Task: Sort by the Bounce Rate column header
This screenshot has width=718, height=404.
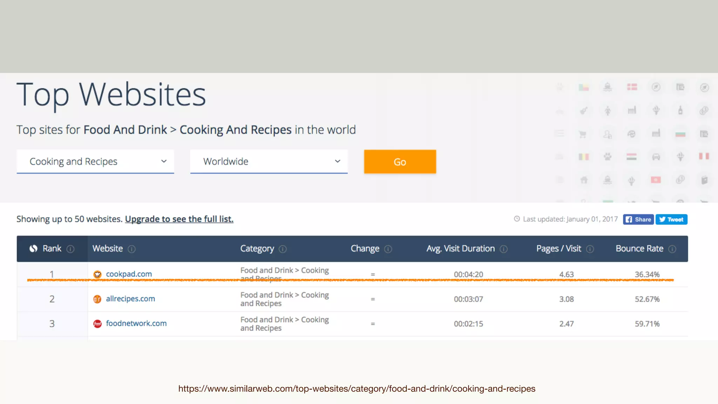Action: click(639, 249)
